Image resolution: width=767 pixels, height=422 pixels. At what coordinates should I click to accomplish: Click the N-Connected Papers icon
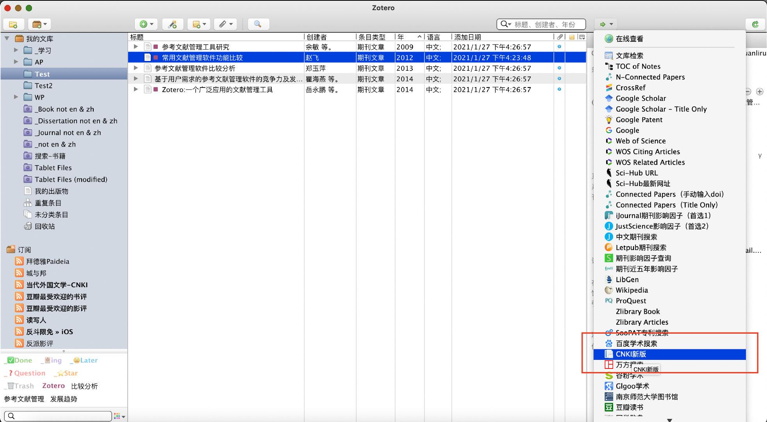pos(608,77)
